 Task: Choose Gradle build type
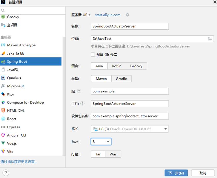pyautogui.click(x=121, y=79)
